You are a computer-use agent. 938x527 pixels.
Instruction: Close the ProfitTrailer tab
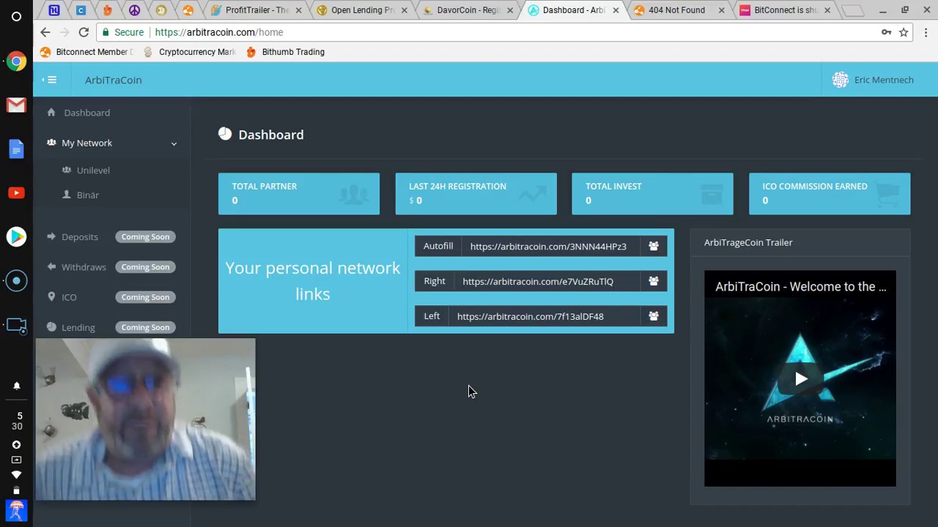298,10
